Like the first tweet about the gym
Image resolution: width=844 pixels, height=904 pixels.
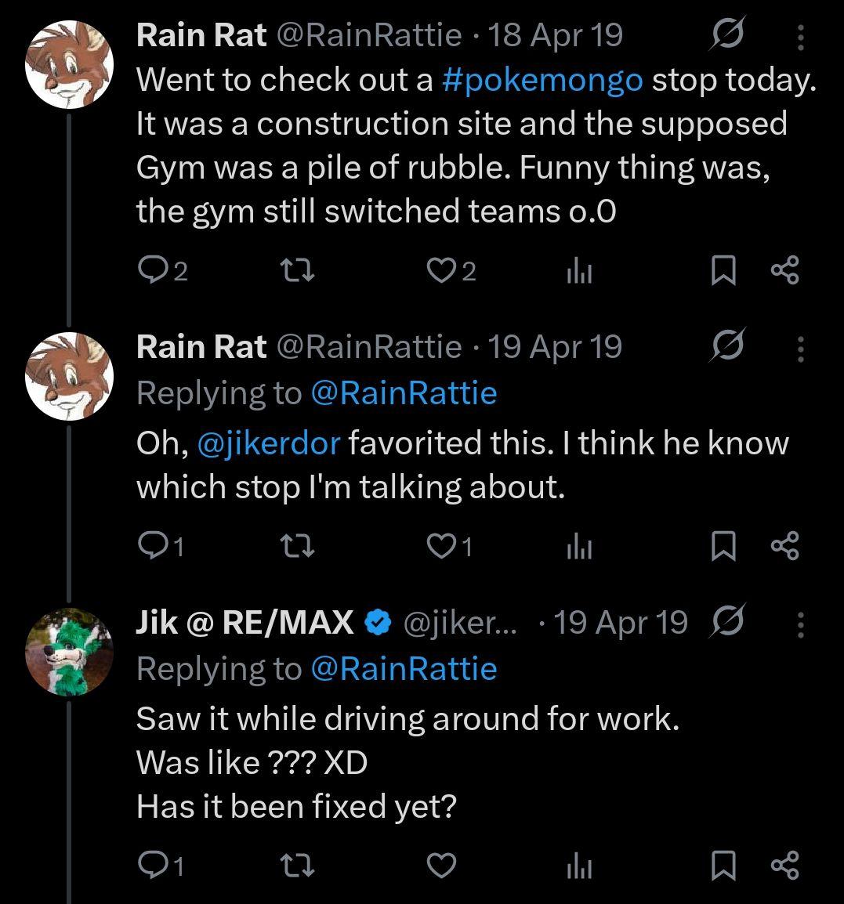tap(440, 270)
